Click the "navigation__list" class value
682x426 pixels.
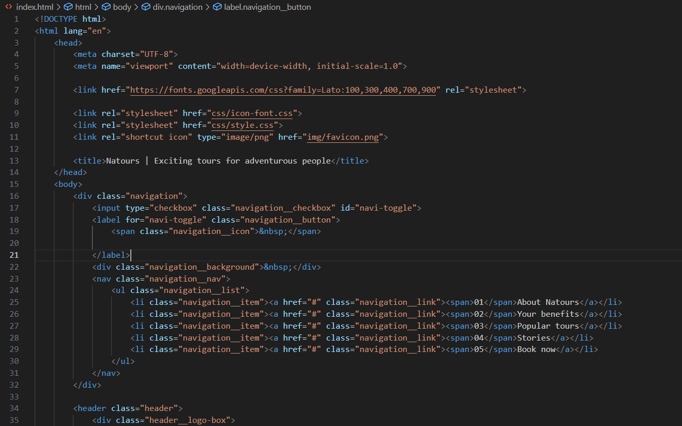pyautogui.click(x=202, y=290)
